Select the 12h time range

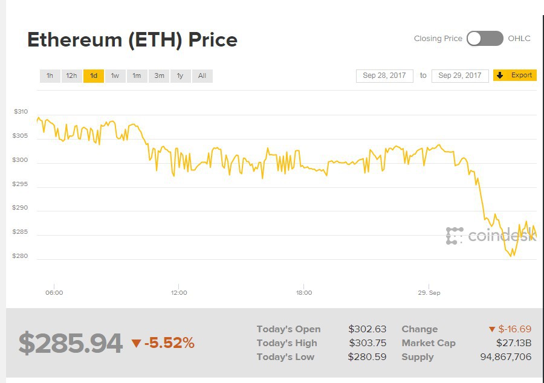coord(71,76)
